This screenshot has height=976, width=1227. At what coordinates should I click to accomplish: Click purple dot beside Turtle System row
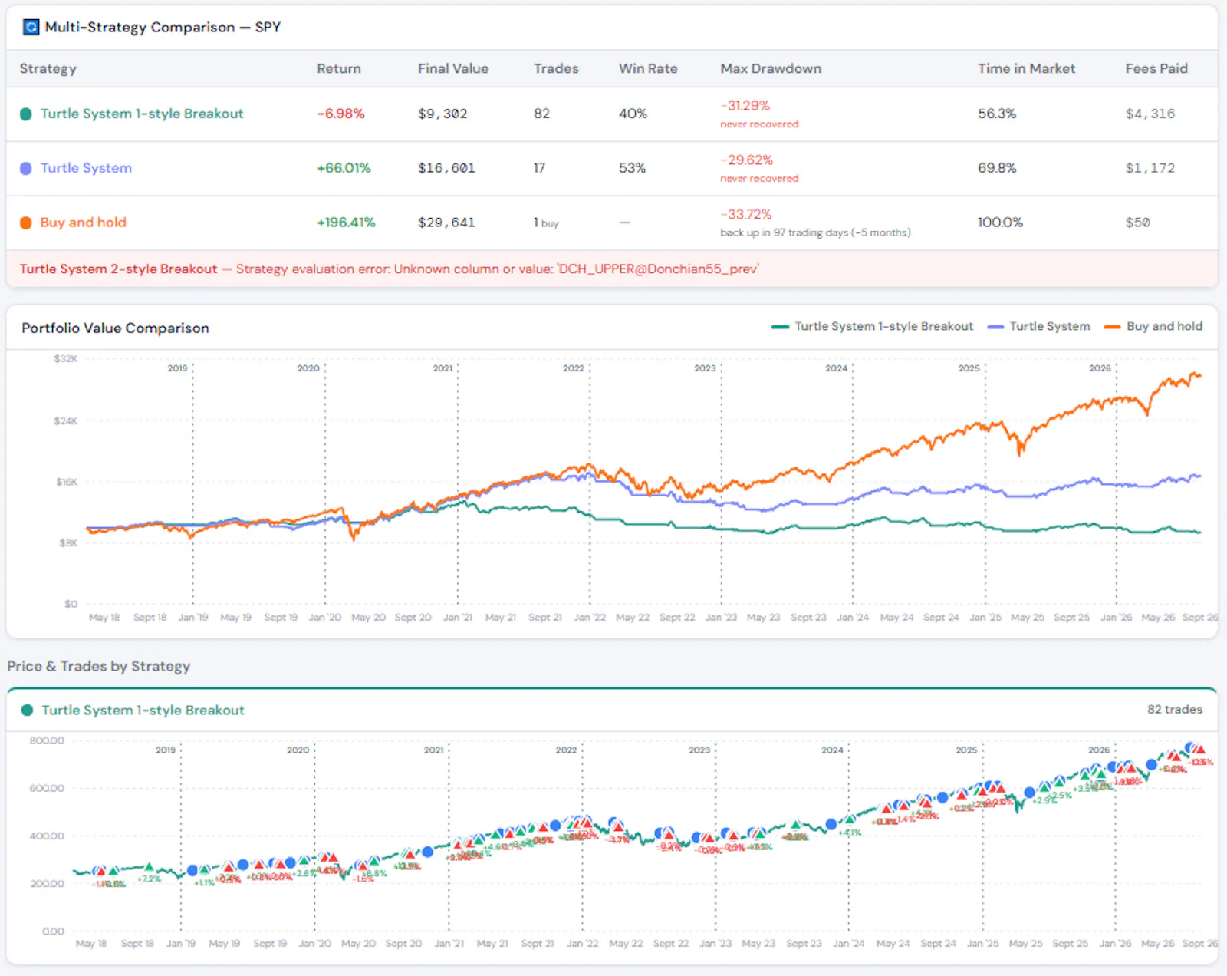click(26, 169)
